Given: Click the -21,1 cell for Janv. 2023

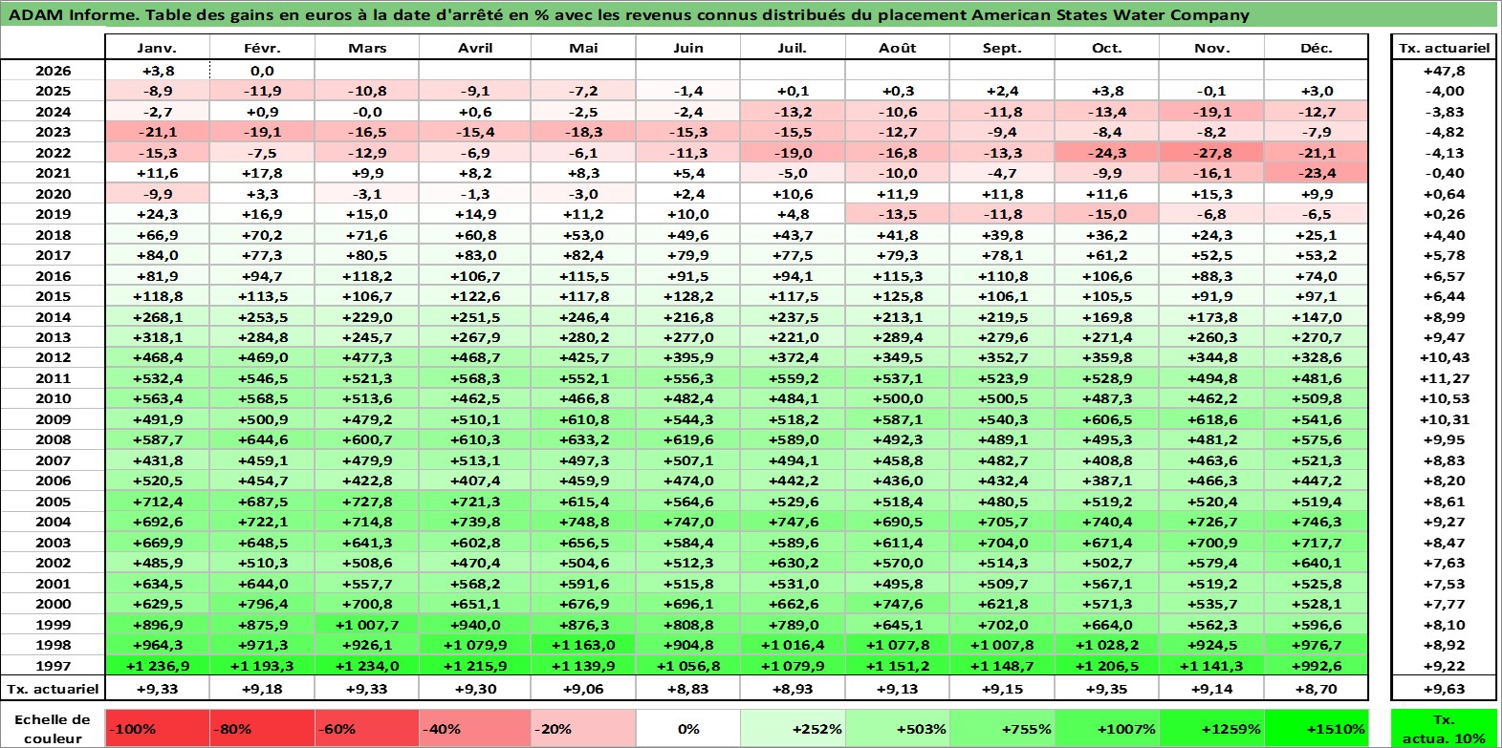Looking at the screenshot, I should point(157,132).
